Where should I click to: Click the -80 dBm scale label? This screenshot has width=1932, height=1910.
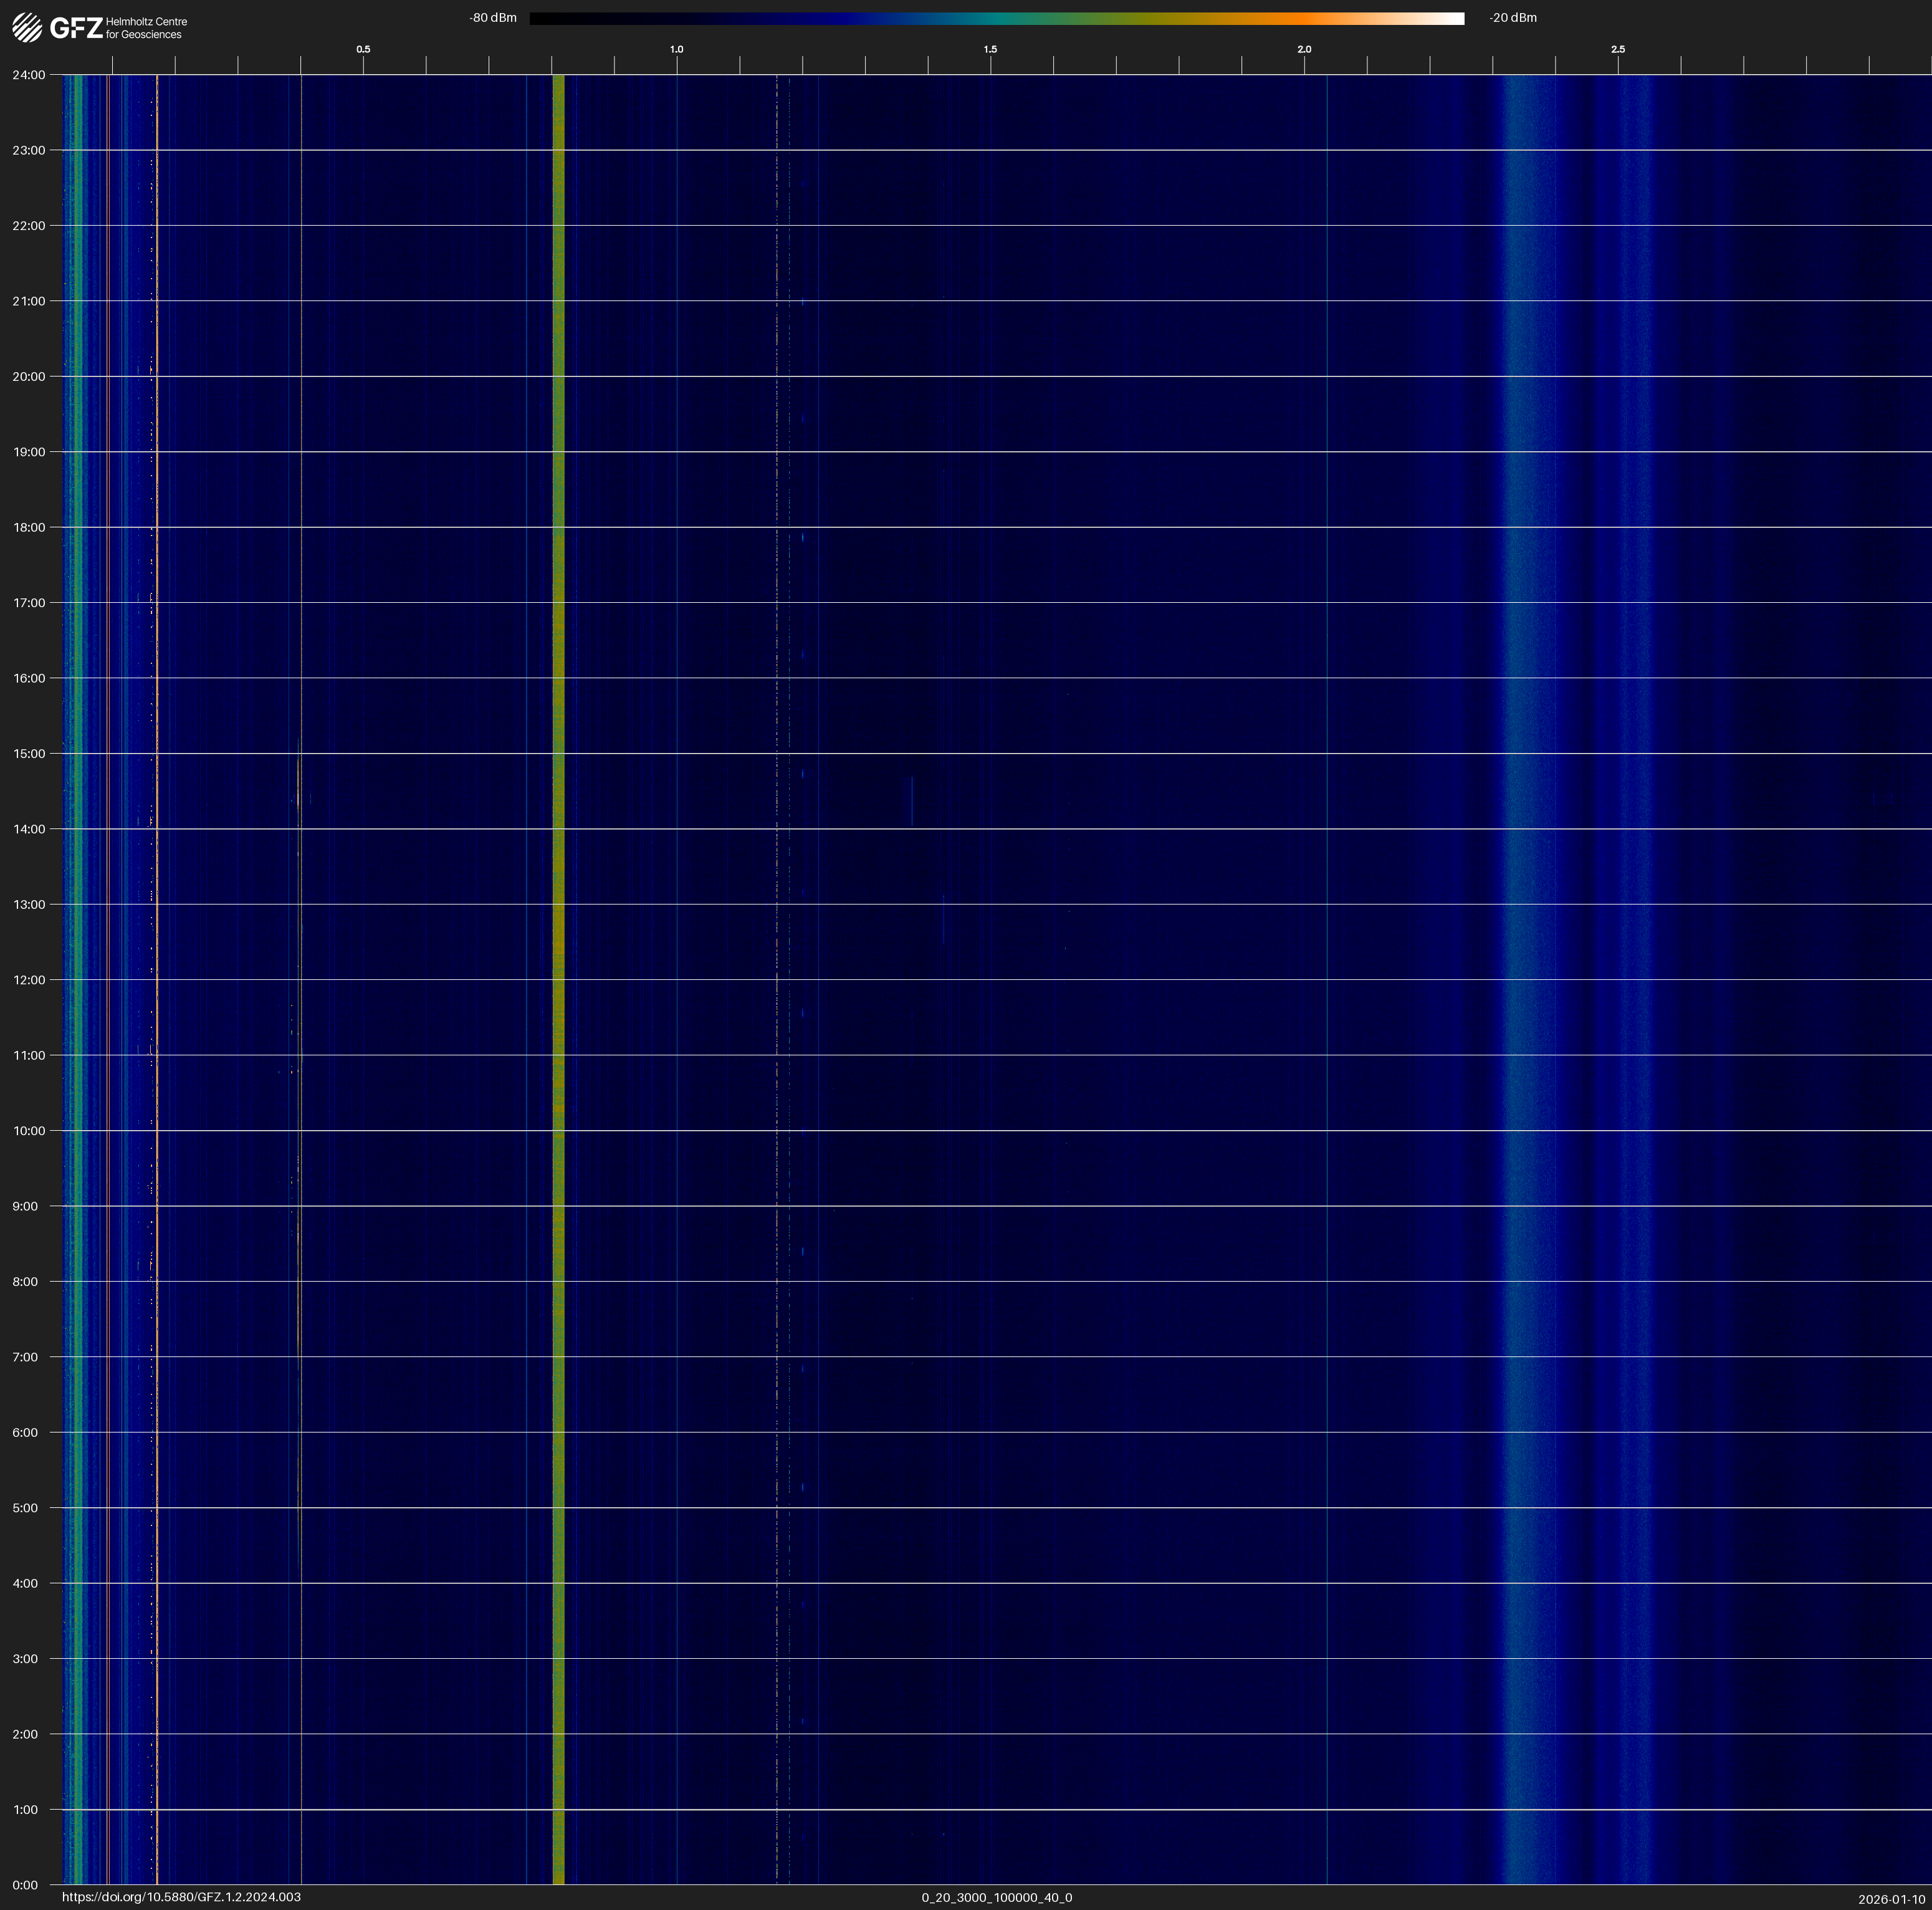pos(493,18)
